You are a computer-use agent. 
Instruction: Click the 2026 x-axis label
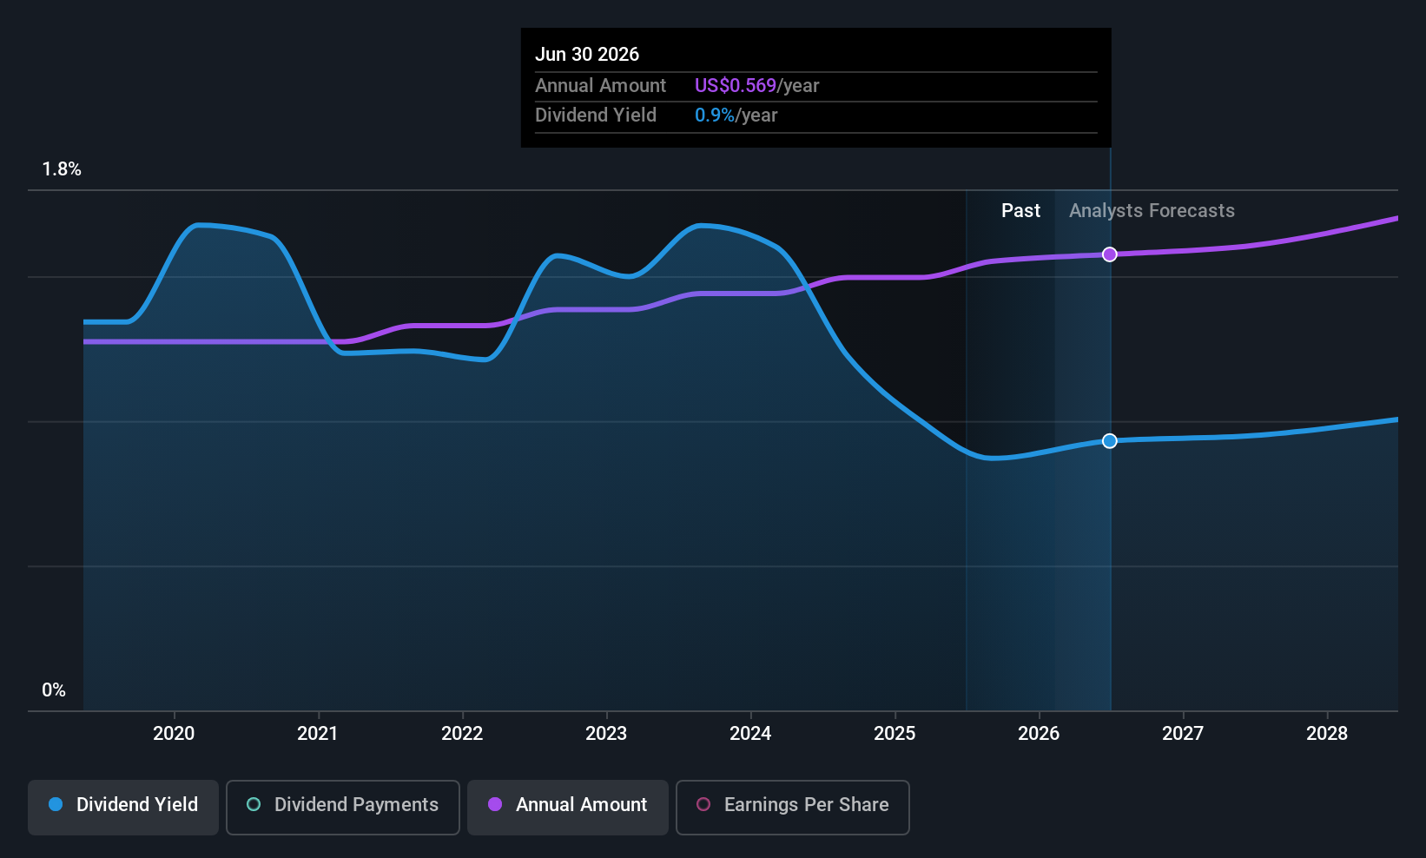click(x=1039, y=733)
